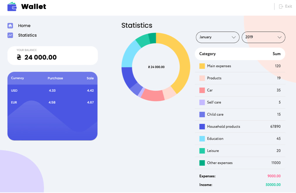Click the Education light blue swatch
This screenshot has width=296, height=193.
[x=202, y=139]
